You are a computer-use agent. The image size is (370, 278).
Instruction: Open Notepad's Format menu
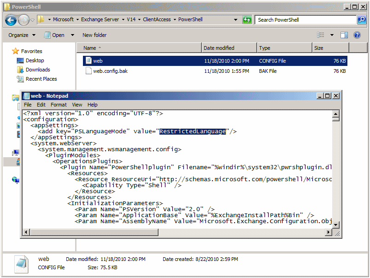(59, 105)
